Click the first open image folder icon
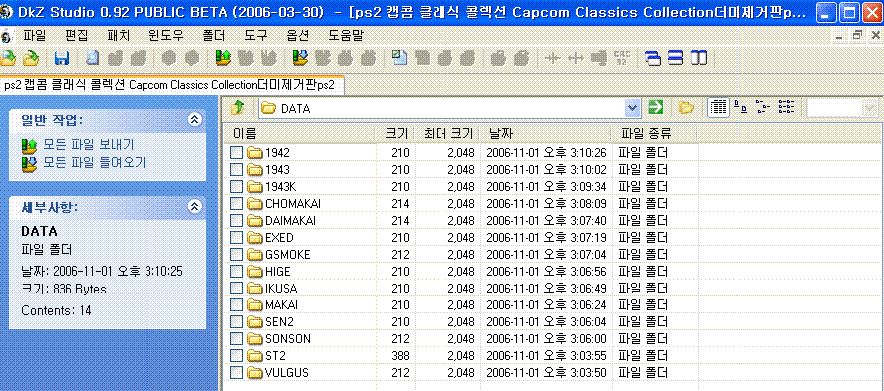 point(8,58)
